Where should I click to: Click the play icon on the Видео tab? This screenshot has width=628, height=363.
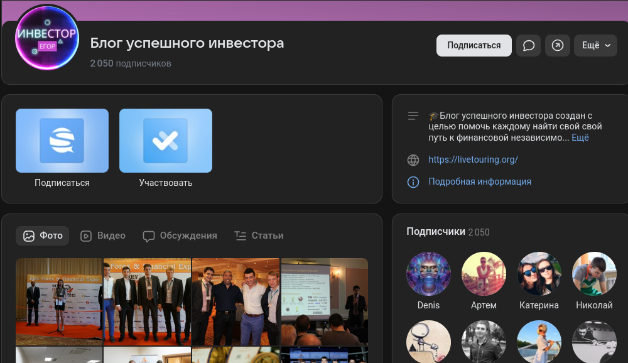85,236
